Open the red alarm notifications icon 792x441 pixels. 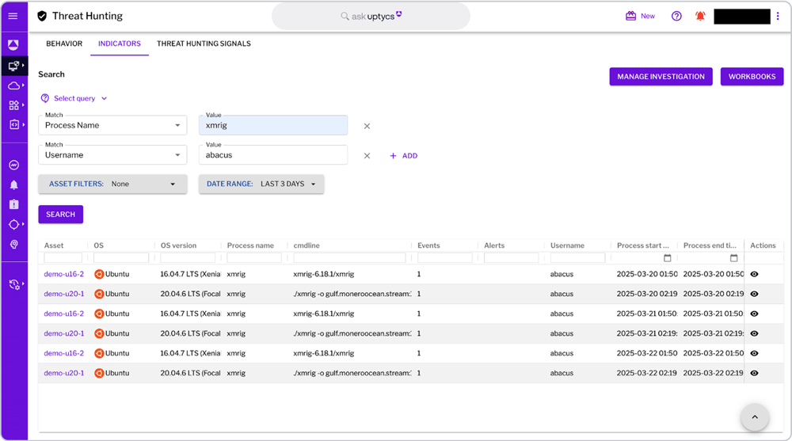(x=700, y=16)
